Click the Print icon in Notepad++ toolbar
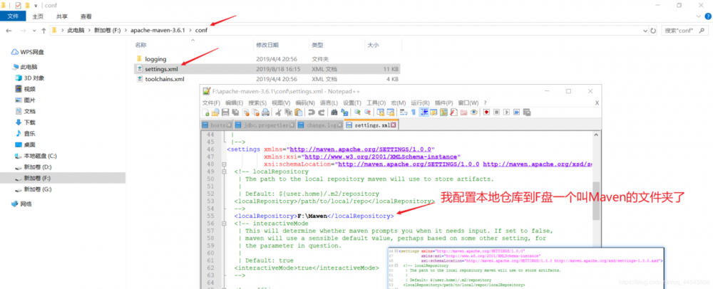 [265, 112]
